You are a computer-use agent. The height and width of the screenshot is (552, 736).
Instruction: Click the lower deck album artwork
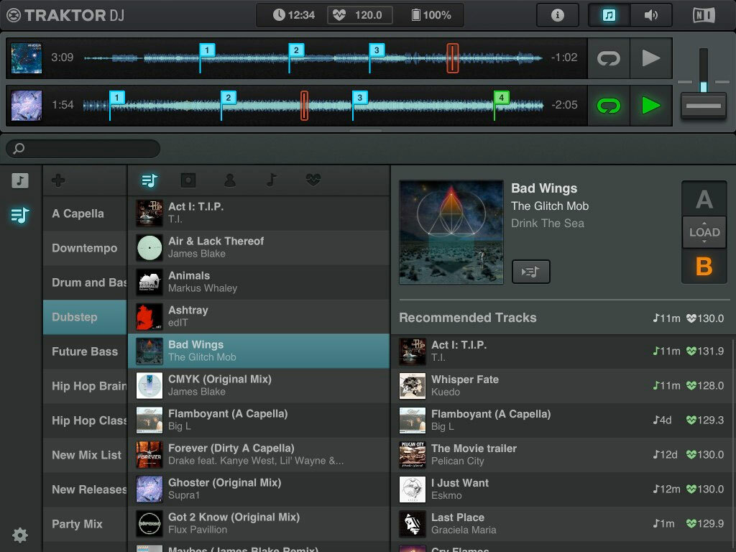point(27,106)
